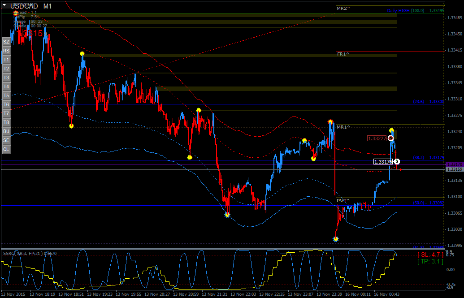This screenshot has width=464, height=298.
Task: Click the 16 Nov 00:11 time label
Action: pyautogui.click(x=358, y=294)
